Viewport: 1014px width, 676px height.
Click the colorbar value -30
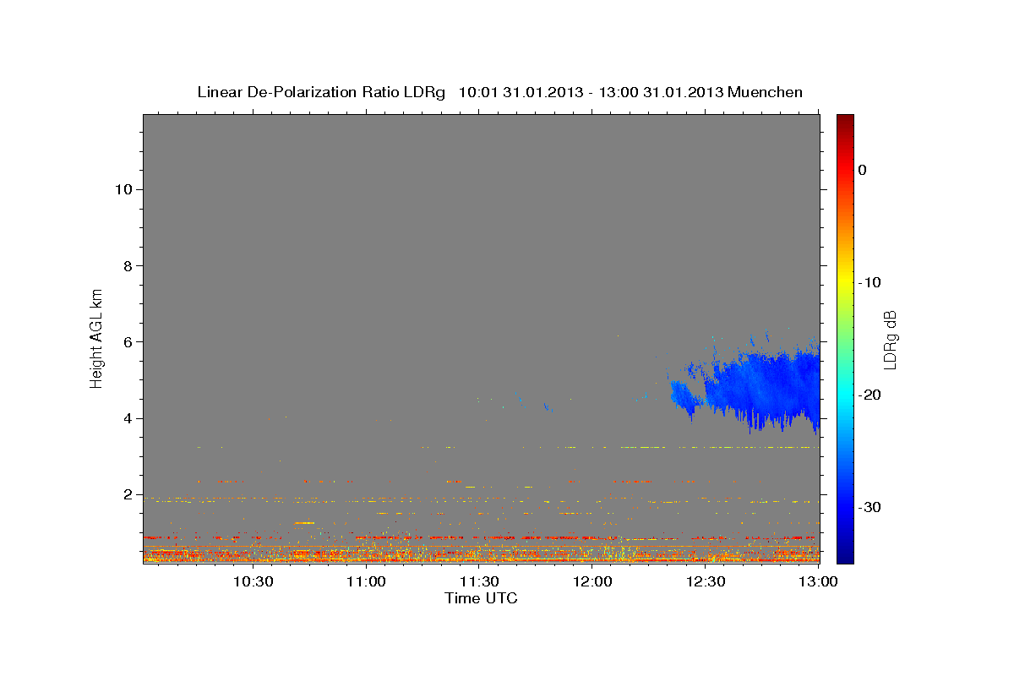click(869, 507)
